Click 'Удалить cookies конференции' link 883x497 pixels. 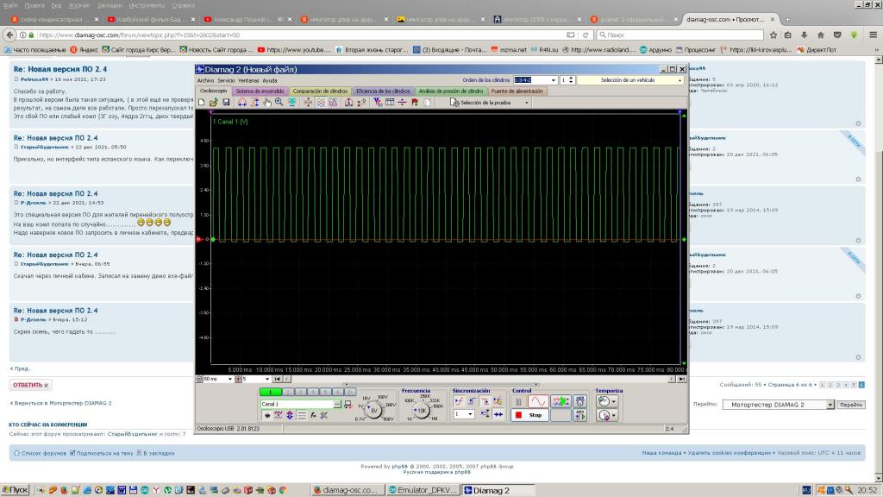click(730, 453)
